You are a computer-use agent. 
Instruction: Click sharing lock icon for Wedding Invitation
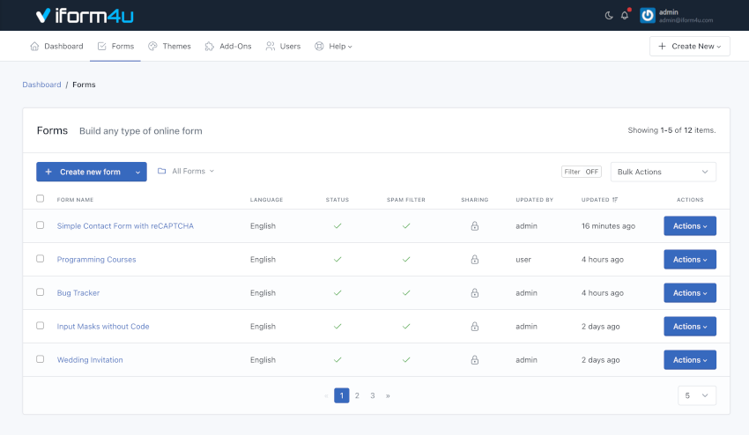tap(474, 360)
